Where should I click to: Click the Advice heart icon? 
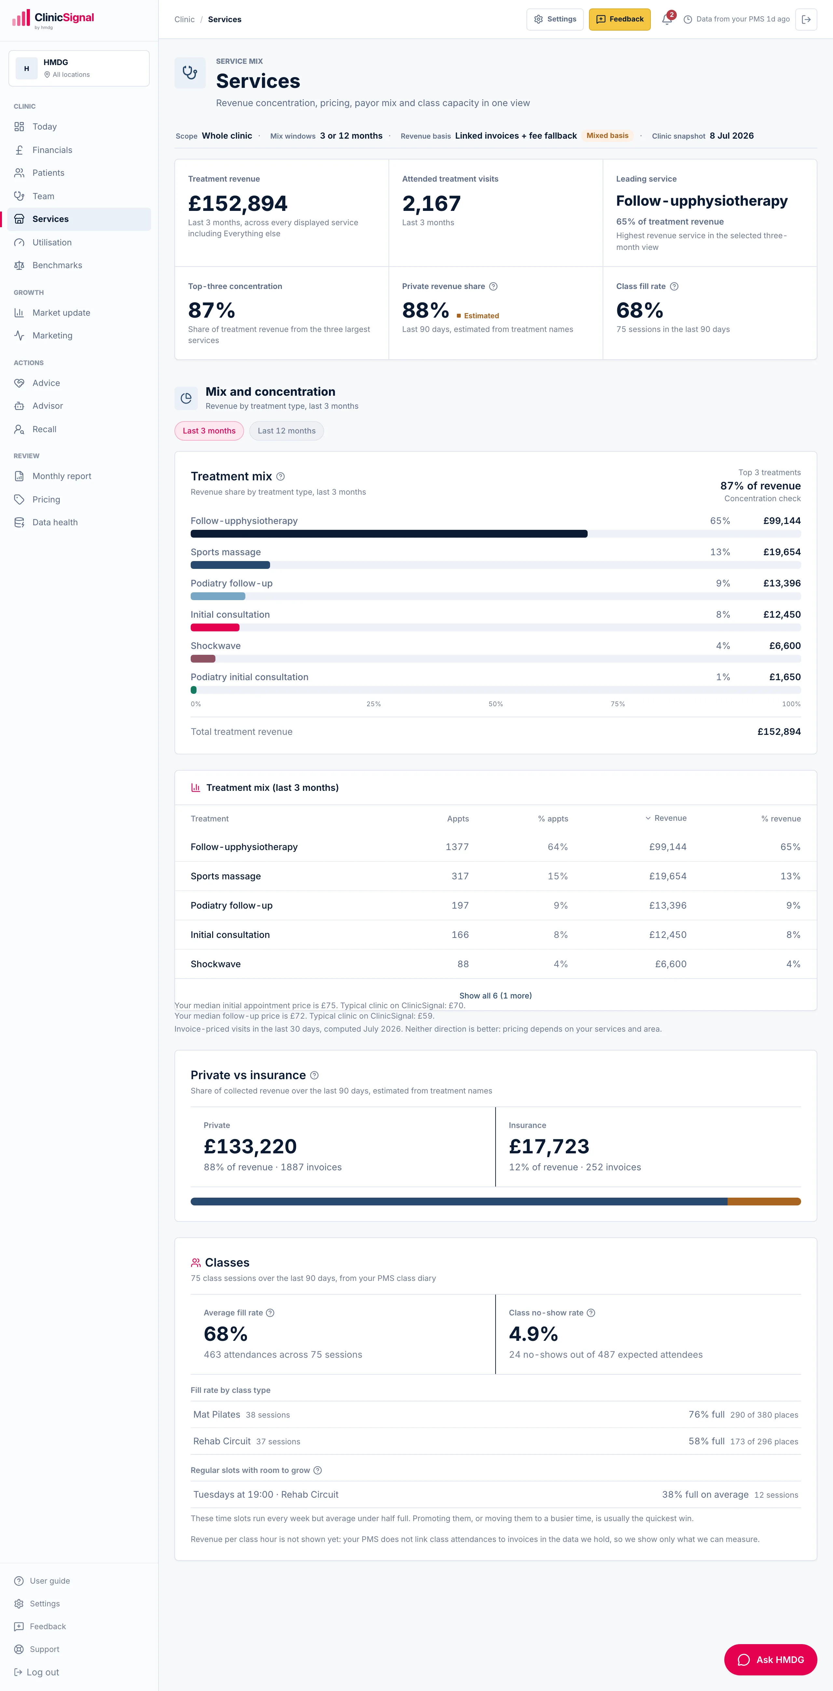click(19, 383)
